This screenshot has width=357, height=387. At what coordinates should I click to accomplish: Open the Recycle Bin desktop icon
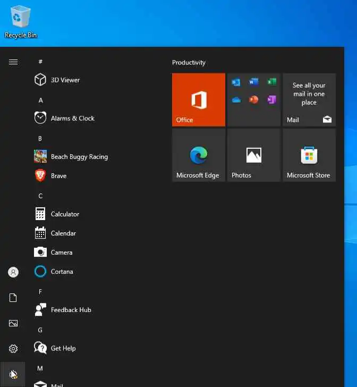(x=21, y=22)
